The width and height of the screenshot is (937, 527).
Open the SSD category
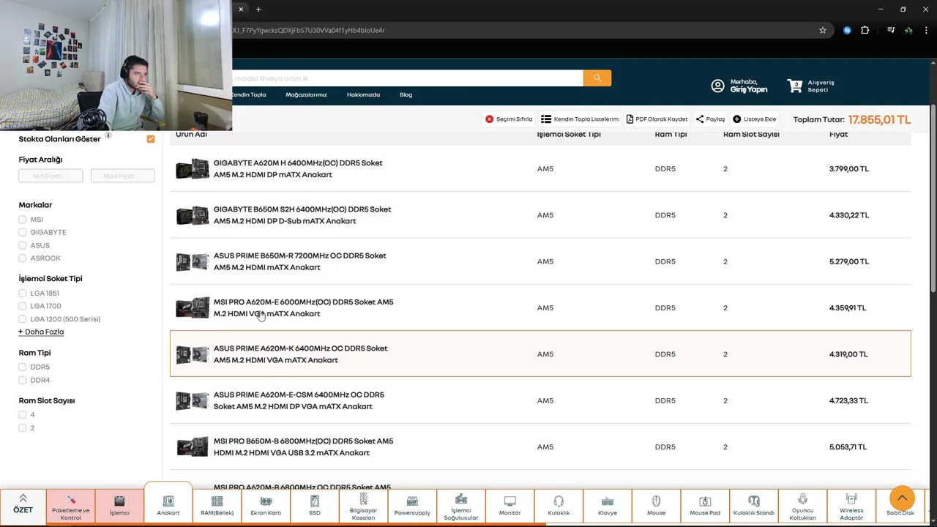[315, 506]
